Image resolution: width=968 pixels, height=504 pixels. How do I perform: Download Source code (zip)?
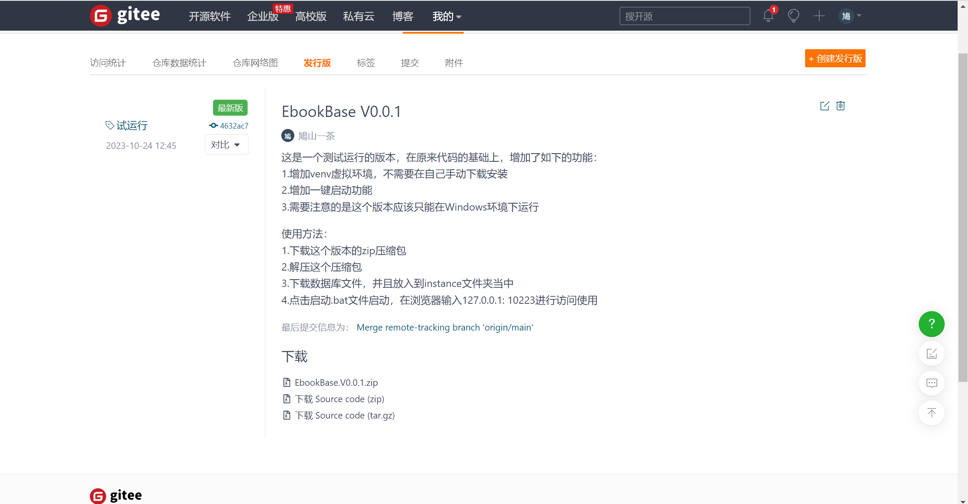pos(339,399)
